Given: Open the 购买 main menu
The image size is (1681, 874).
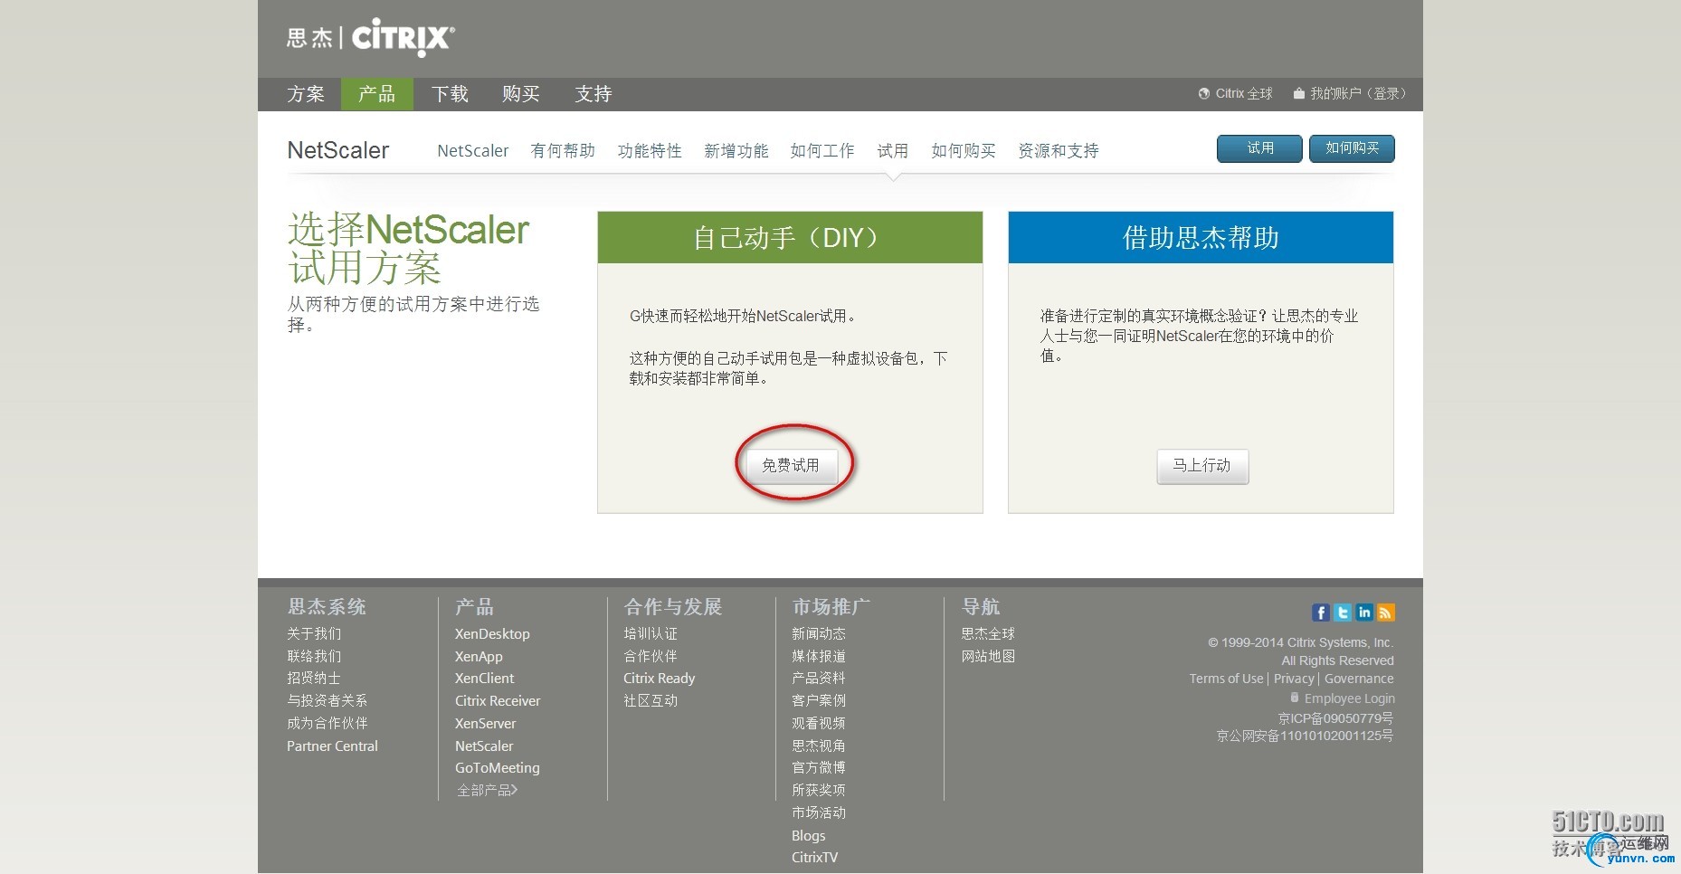Looking at the screenshot, I should pyautogui.click(x=521, y=94).
